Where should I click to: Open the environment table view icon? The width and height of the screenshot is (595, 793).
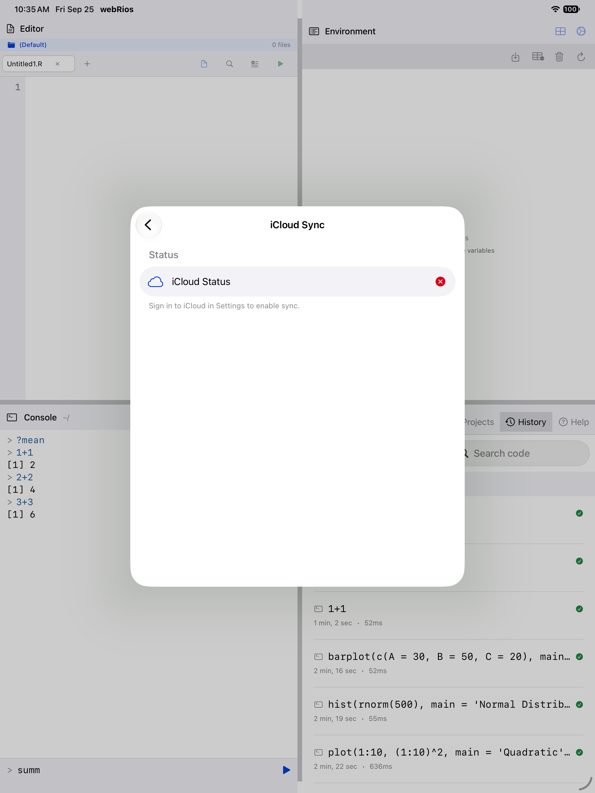pos(538,57)
